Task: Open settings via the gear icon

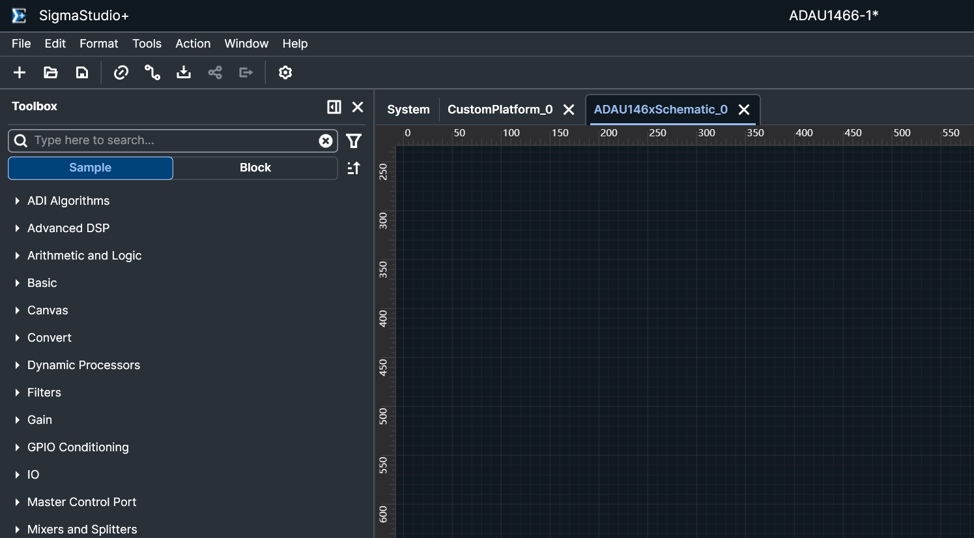Action: [x=285, y=72]
